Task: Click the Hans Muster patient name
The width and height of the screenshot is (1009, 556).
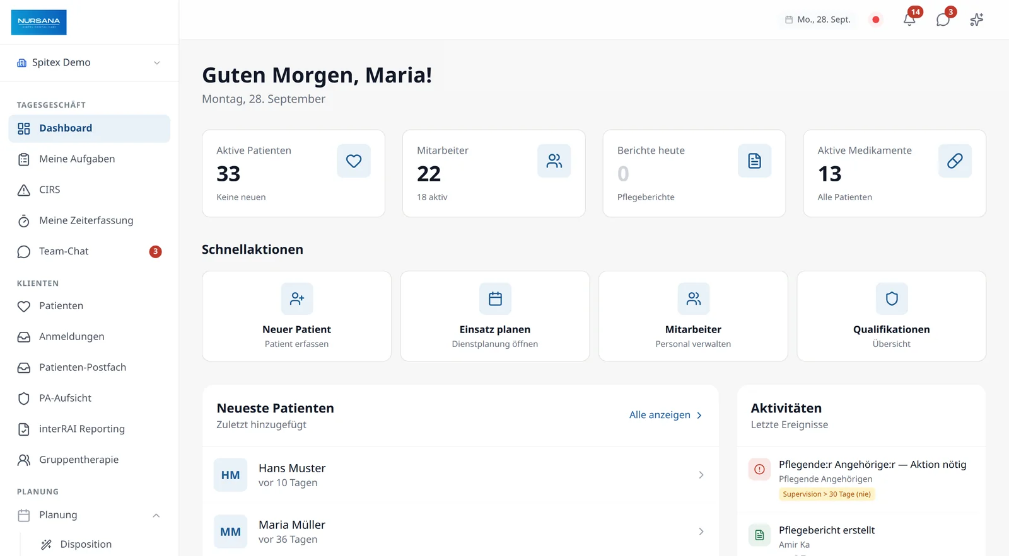Action: [x=292, y=468]
